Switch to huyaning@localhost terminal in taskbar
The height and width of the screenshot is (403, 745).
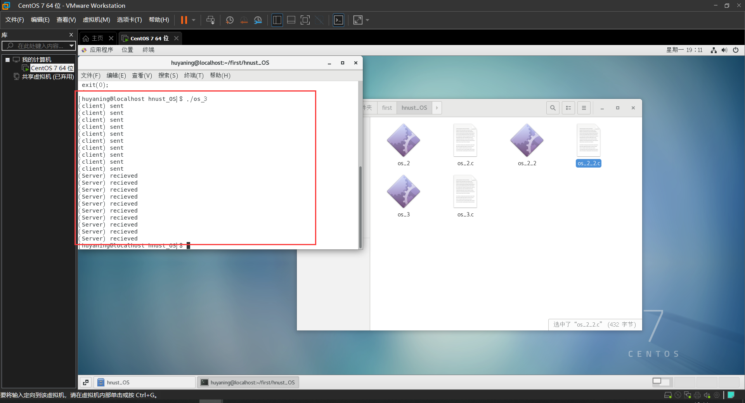point(248,382)
